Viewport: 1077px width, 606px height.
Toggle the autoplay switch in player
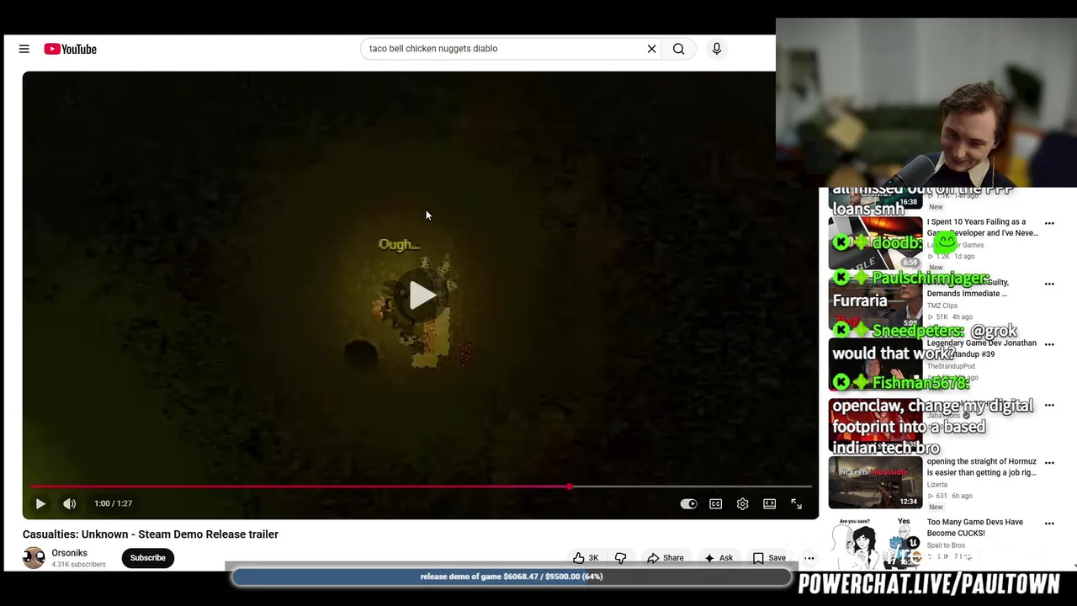(x=688, y=503)
